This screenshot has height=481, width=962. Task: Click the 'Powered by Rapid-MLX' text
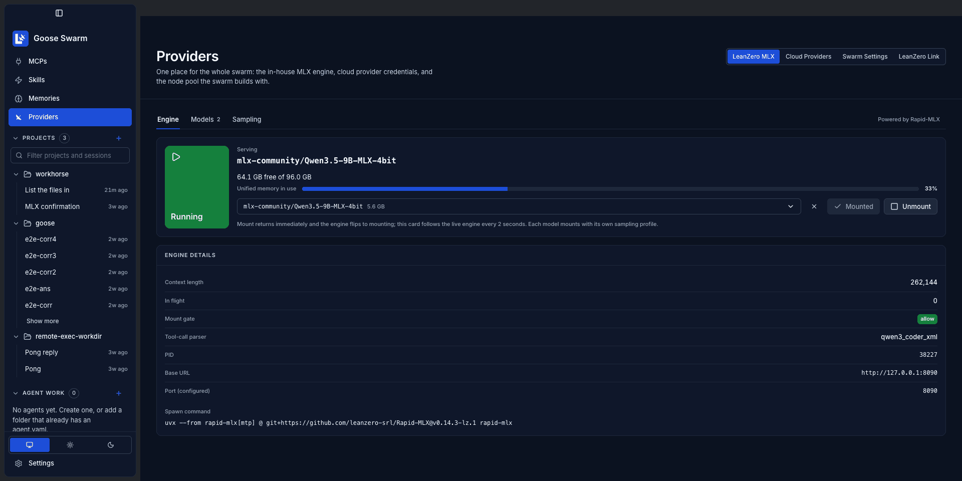tap(908, 120)
